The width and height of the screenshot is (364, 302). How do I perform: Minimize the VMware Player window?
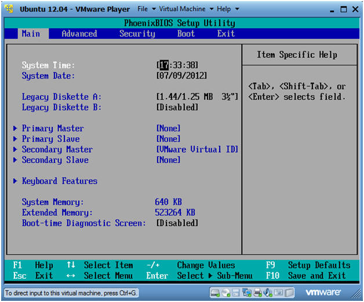pyautogui.click(x=332, y=10)
